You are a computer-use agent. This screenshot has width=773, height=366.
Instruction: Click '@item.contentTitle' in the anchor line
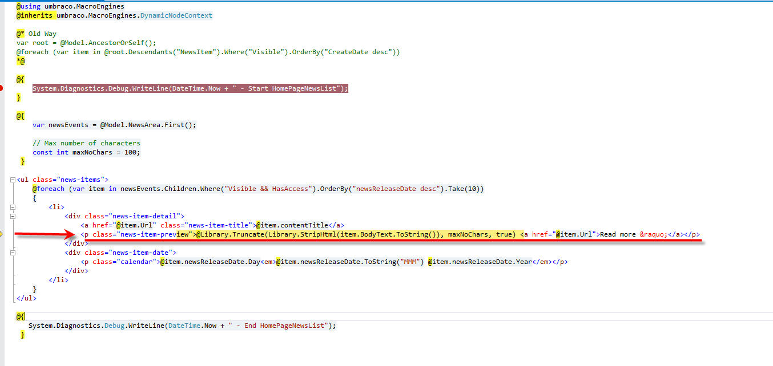pyautogui.click(x=292, y=225)
